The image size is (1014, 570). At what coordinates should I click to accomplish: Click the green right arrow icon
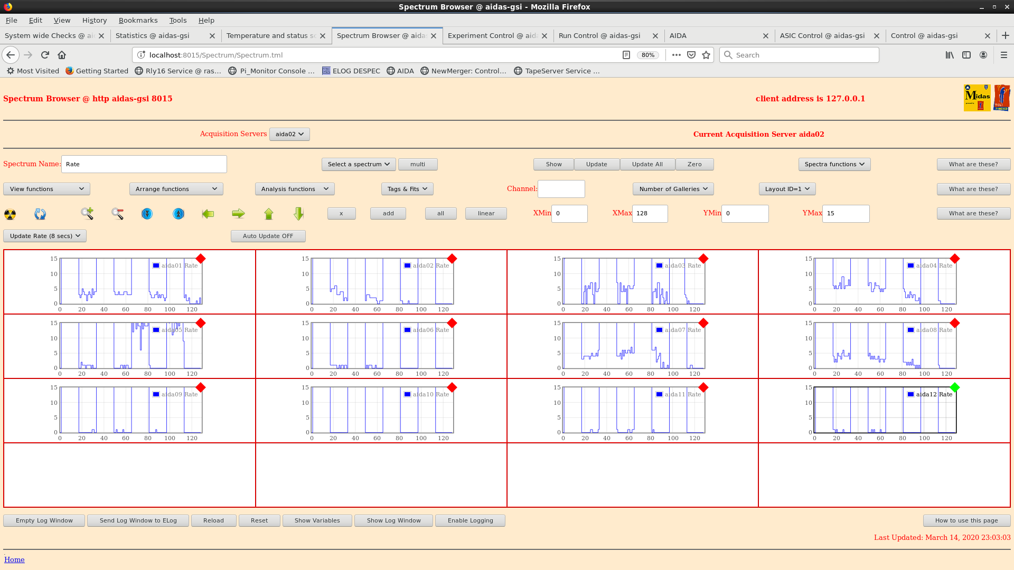pyautogui.click(x=238, y=214)
